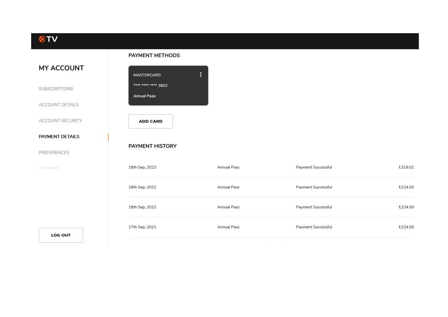
Task: Go to Subscriptions section
Action: click(x=56, y=89)
